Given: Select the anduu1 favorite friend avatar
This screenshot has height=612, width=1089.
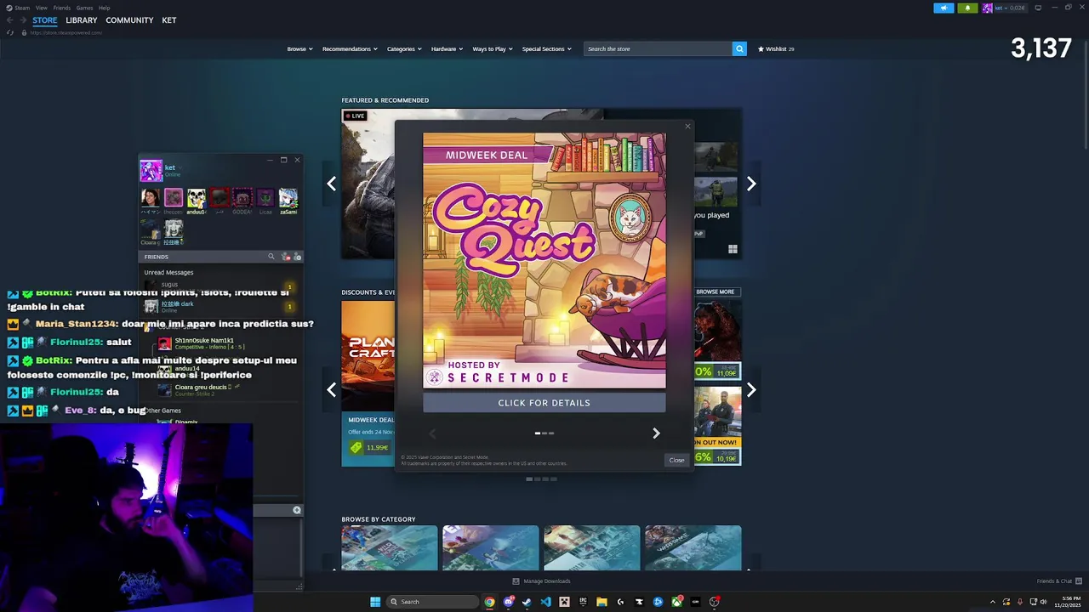Looking at the screenshot, I should tap(197, 198).
